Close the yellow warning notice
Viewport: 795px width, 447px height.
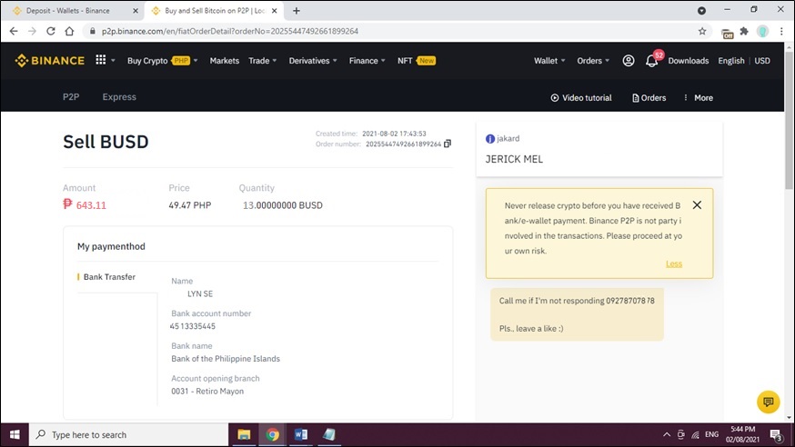(x=697, y=205)
